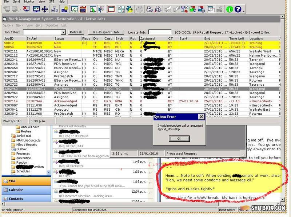The image size is (291, 217).
Task: Open the SFI menu
Action: 52,1
